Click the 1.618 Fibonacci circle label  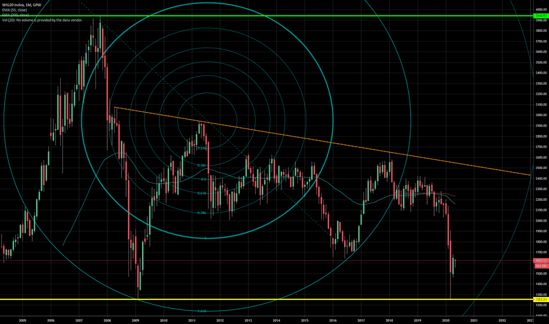click(x=201, y=311)
